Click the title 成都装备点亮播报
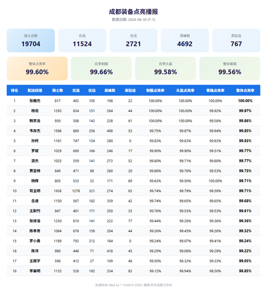The image size is (267, 297). pos(133,12)
